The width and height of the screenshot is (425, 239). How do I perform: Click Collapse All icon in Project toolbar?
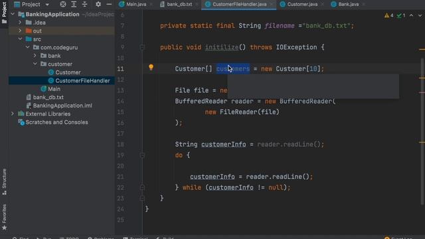click(84, 5)
